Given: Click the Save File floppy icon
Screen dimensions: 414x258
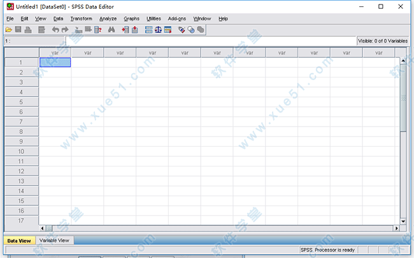Looking at the screenshot, I should click(18, 30).
